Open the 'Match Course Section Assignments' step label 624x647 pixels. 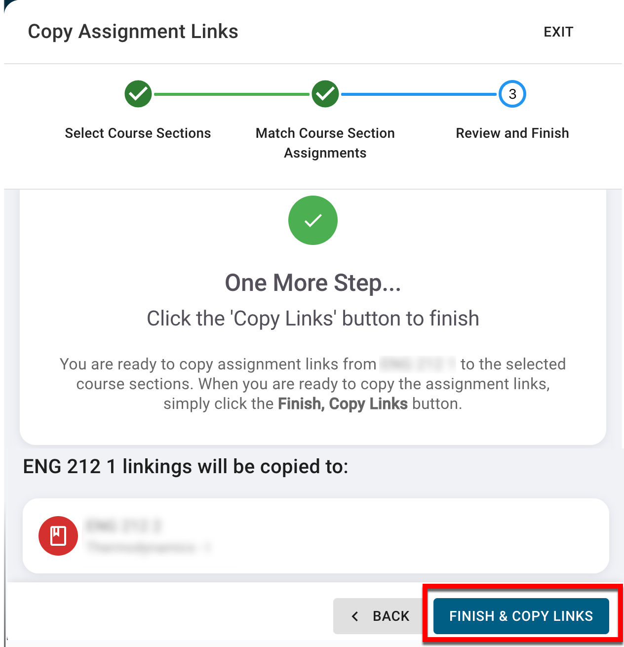tap(325, 143)
